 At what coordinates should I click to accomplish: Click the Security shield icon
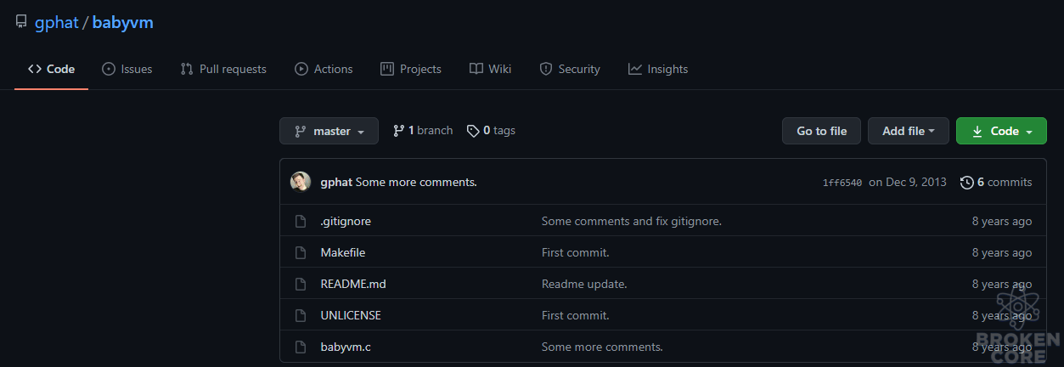(x=546, y=69)
